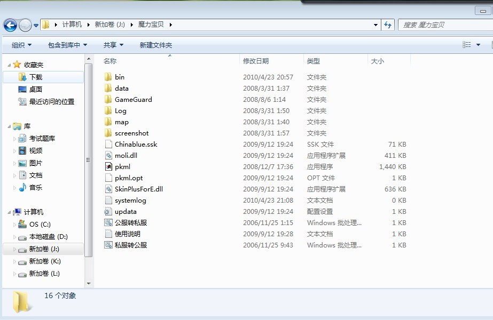
Task: Click the 新建文件夹 button
Action: [155, 45]
